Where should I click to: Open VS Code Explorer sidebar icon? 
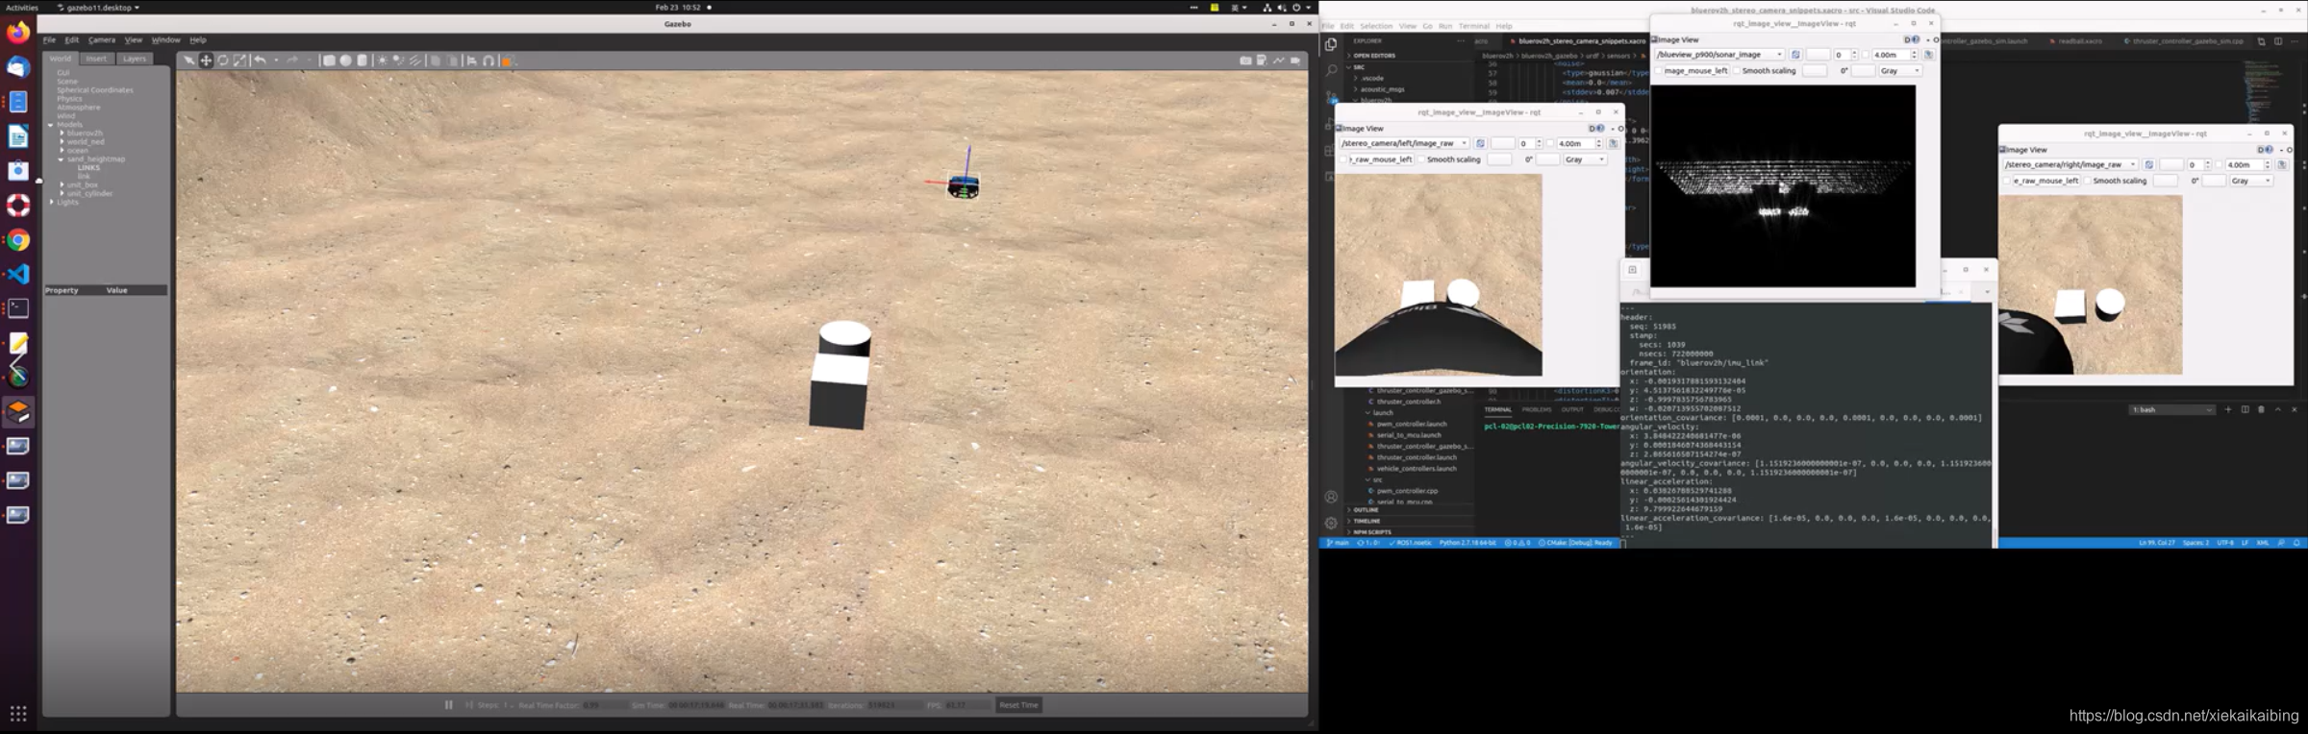(x=1331, y=44)
